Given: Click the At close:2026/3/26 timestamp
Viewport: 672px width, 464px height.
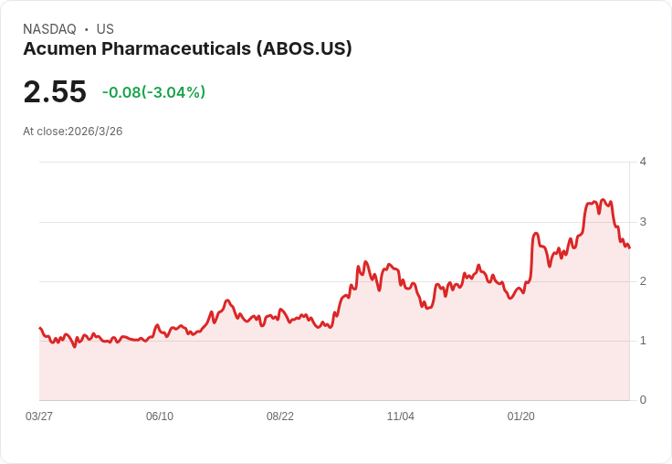Looking at the screenshot, I should [x=73, y=132].
